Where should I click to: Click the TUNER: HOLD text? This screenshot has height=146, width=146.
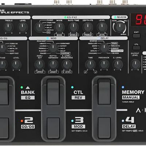pos(128,102)
